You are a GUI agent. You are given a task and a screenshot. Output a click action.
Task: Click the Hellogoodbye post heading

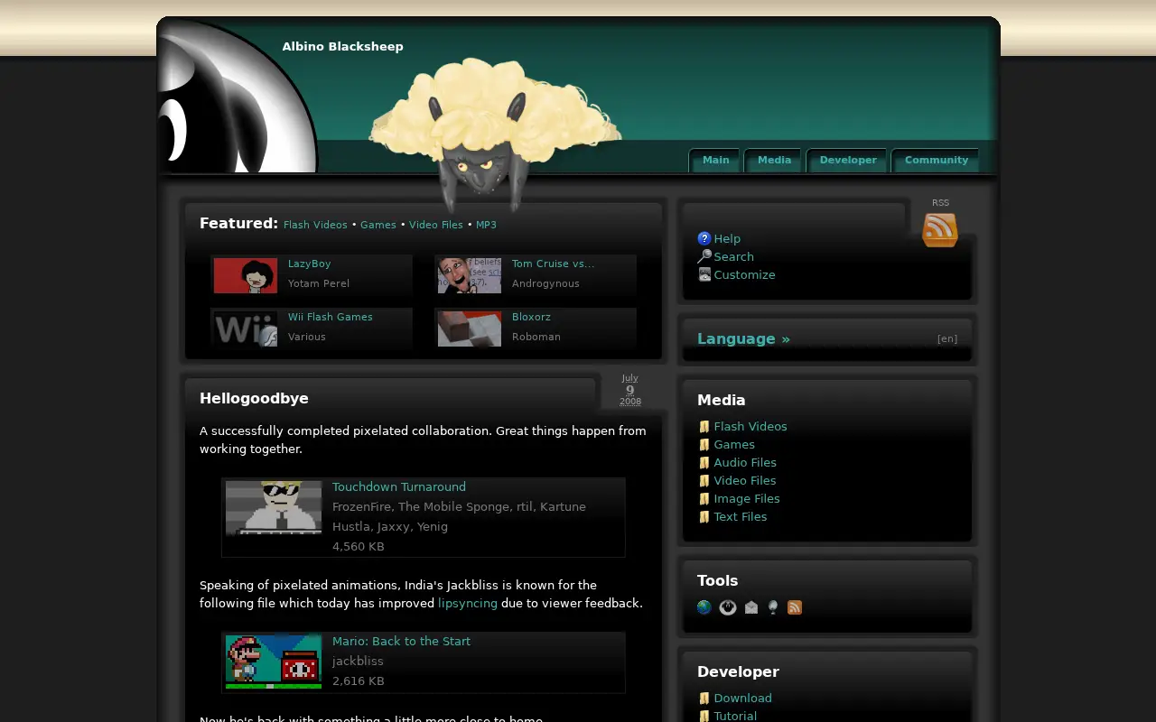(254, 398)
